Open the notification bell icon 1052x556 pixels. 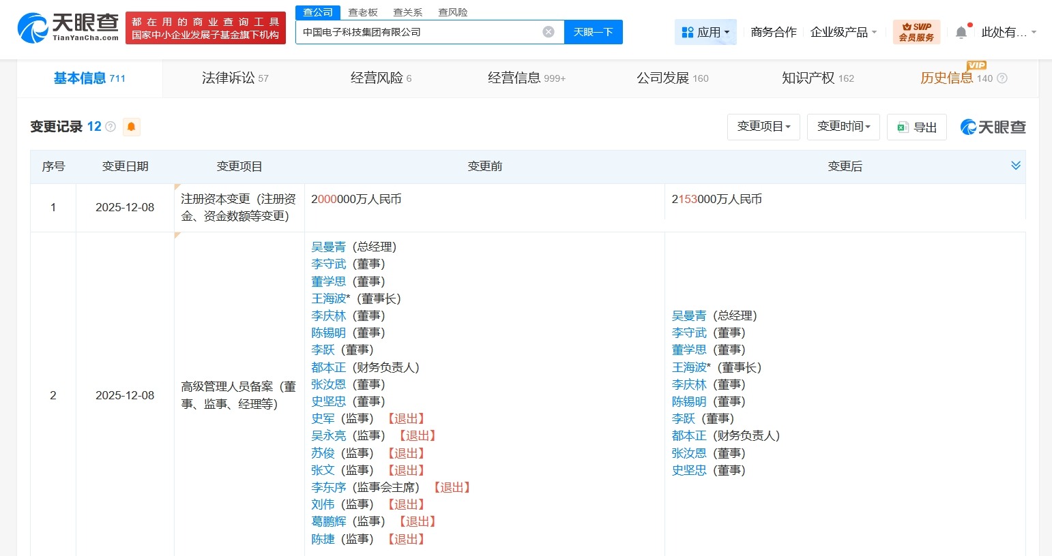coord(961,31)
